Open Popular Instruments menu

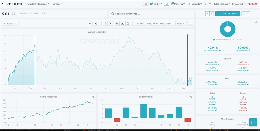[38, 4]
